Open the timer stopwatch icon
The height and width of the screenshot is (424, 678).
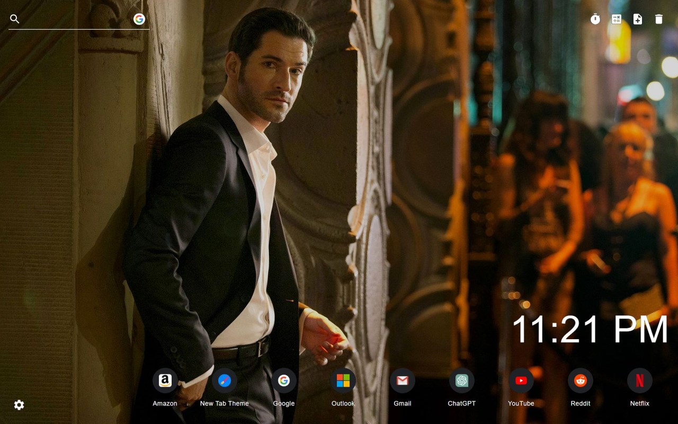[595, 19]
